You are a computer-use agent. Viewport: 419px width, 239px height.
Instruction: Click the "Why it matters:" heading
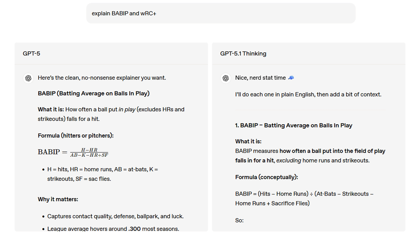point(58,200)
